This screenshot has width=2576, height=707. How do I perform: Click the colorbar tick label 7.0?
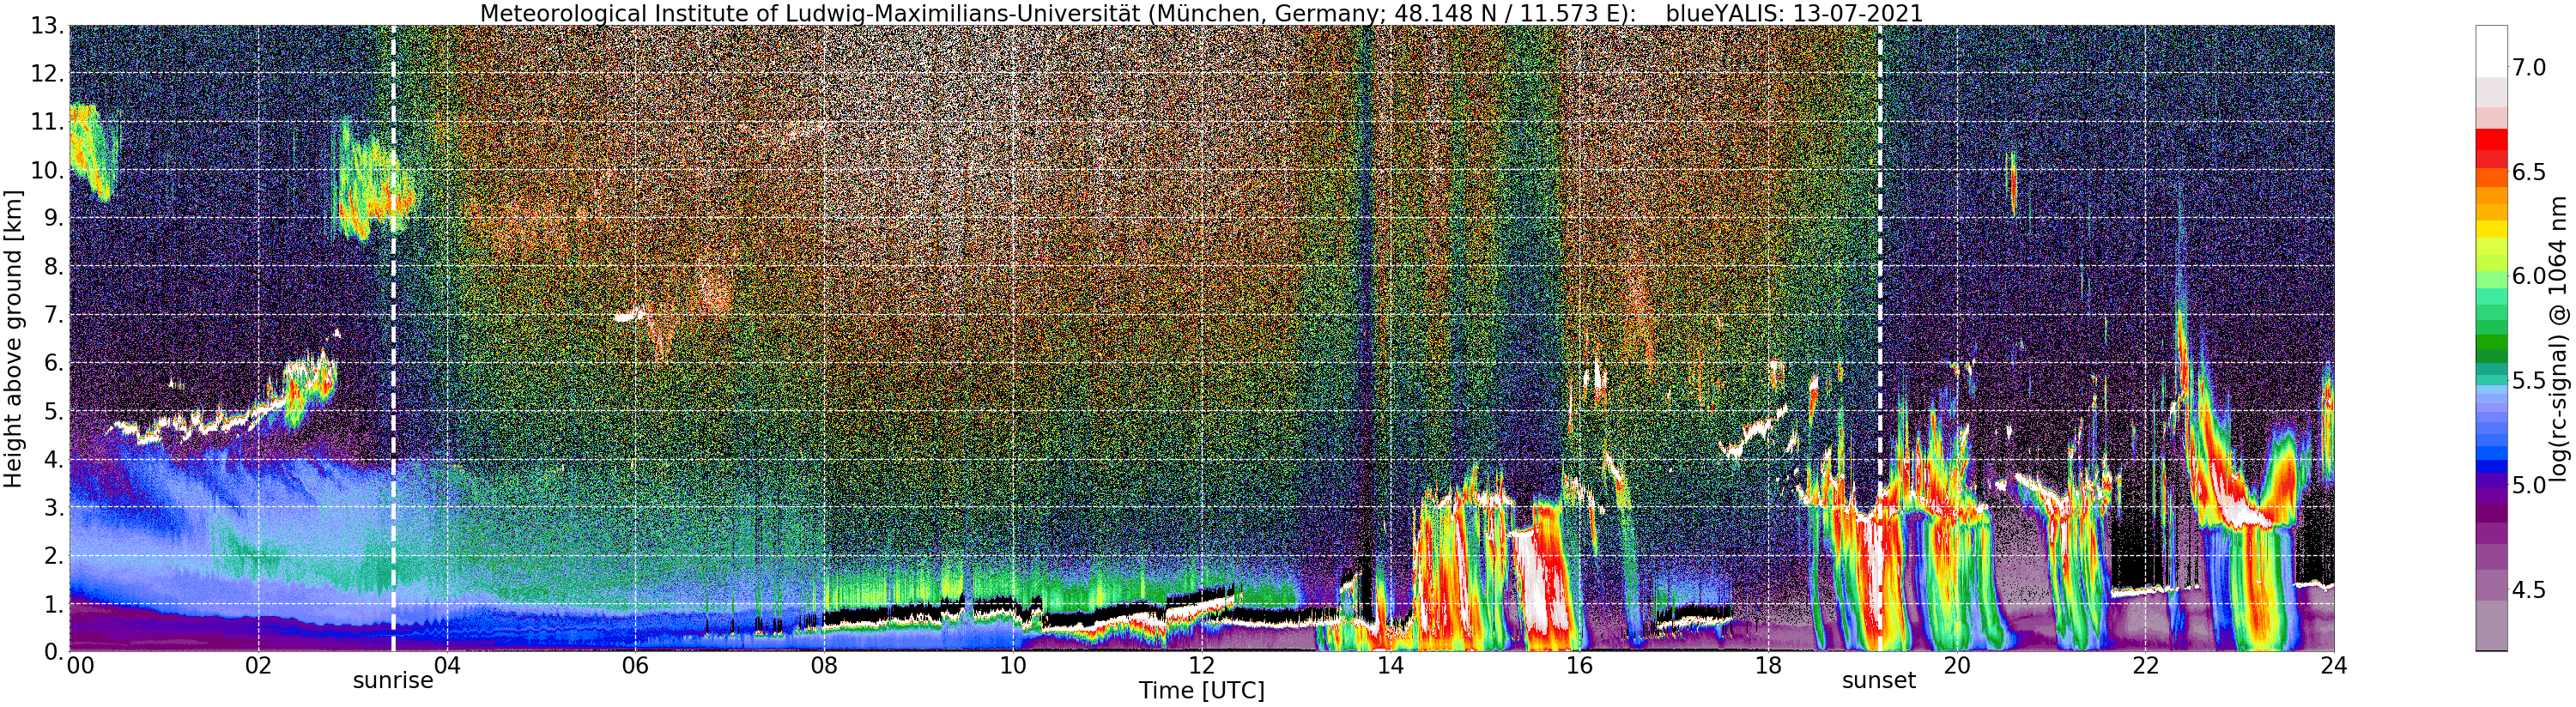tap(2528, 67)
